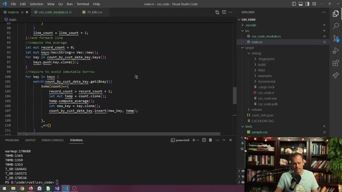Open the Go menu

(60, 4)
